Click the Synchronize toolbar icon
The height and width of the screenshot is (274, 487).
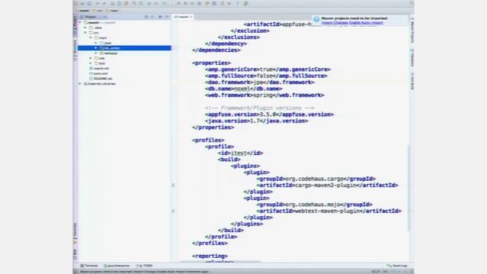89,3
